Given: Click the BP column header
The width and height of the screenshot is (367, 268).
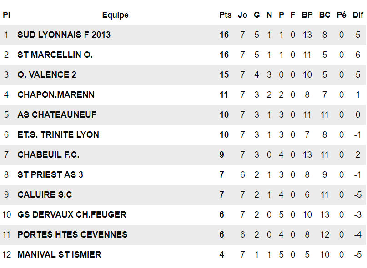Looking at the screenshot, I should tap(307, 15).
